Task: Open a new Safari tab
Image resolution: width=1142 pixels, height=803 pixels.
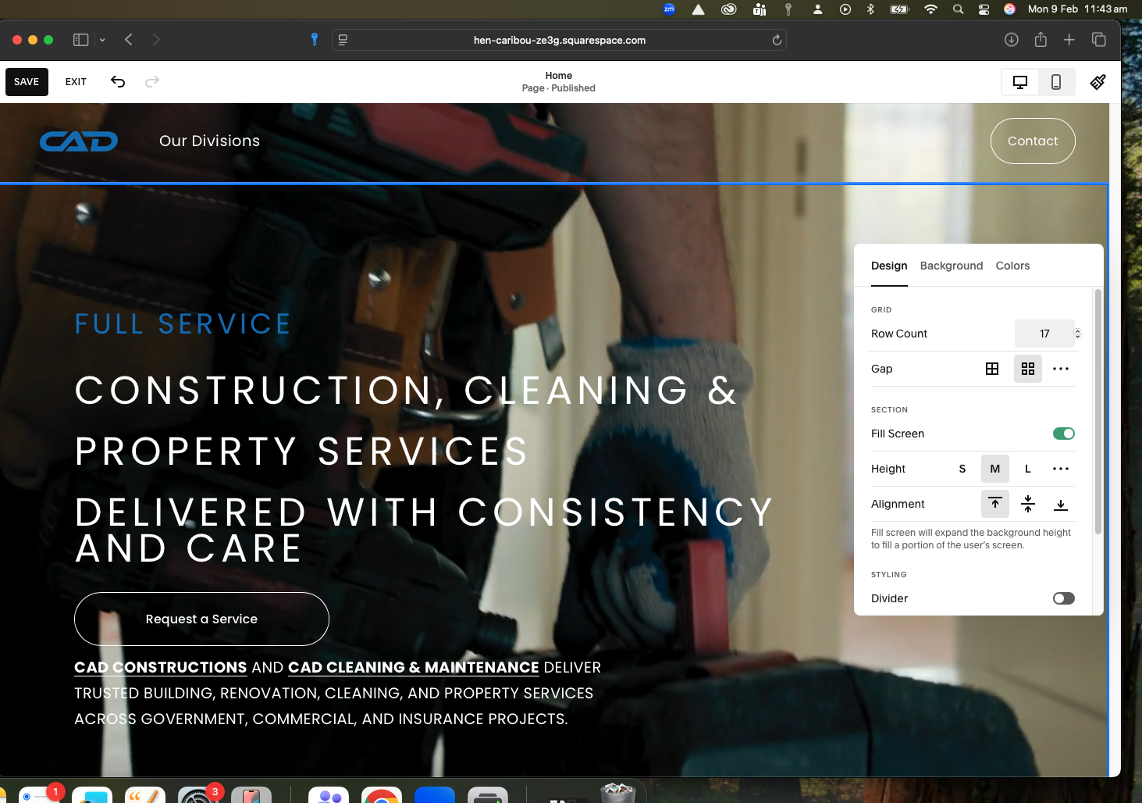Action: click(1069, 40)
